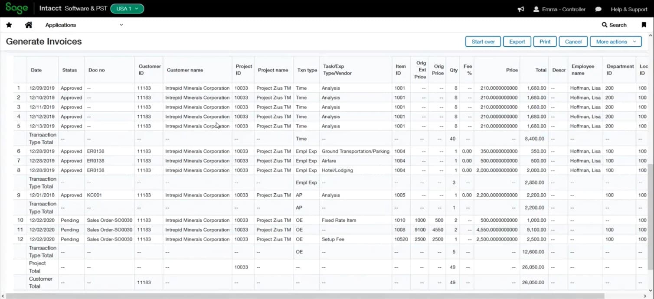The height and width of the screenshot is (299, 654).
Task: Click item ID 10520
Action: point(401,239)
